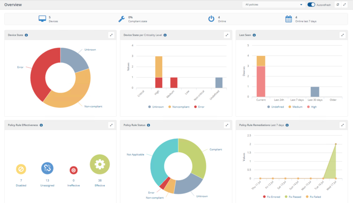
Task: Maximize the Policy Rule Status panel
Action: click(227, 125)
